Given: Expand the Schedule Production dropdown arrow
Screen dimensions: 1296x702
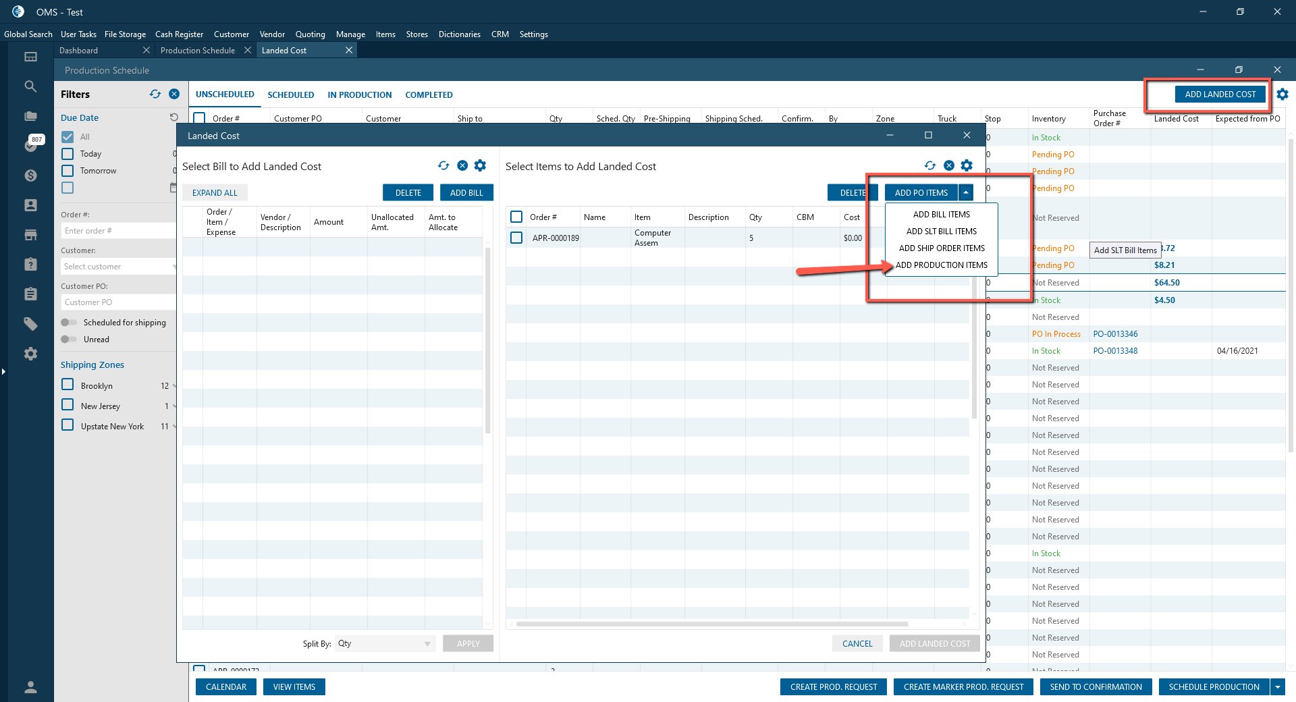Looking at the screenshot, I should pos(1277,687).
